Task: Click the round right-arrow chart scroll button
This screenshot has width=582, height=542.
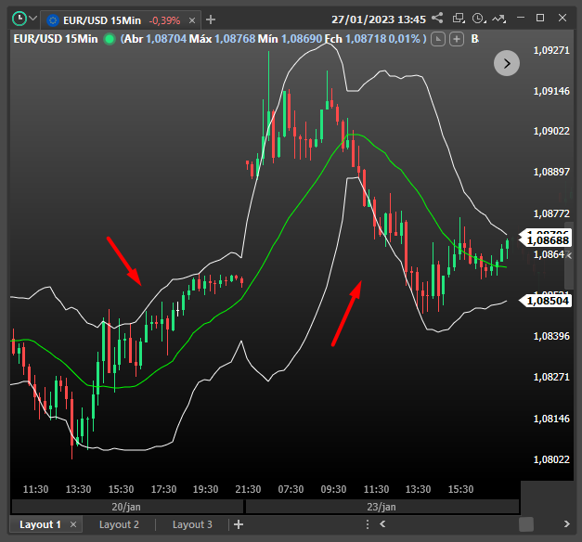Action: pos(506,63)
